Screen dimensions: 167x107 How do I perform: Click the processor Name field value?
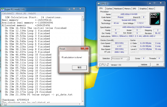129,14
